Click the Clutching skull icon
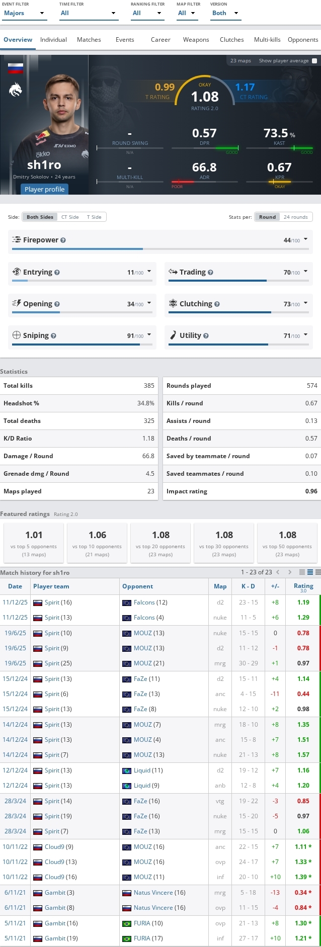Viewport: 321px width, 947px height. (x=173, y=304)
